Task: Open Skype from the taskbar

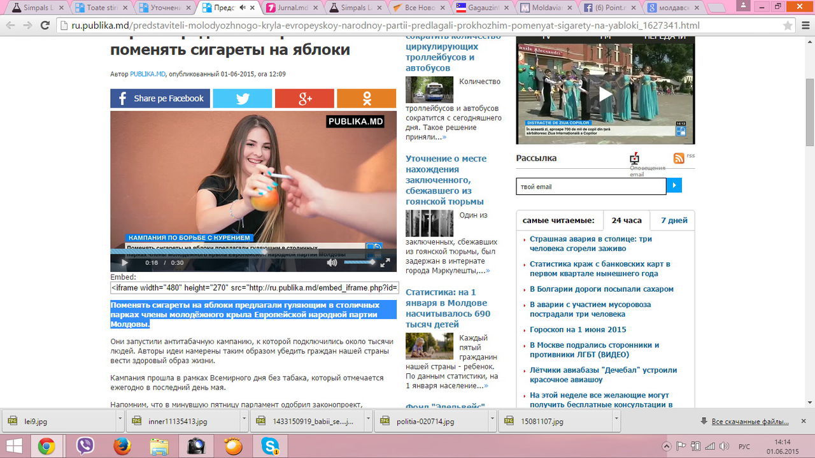Action: click(270, 447)
